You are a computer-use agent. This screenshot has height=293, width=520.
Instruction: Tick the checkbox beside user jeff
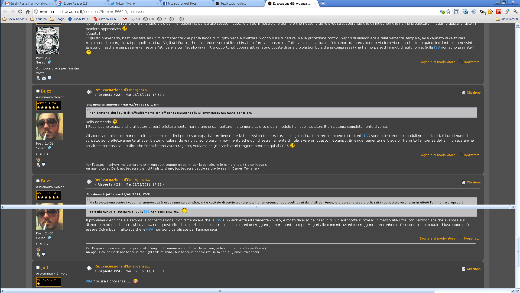tap(38, 267)
